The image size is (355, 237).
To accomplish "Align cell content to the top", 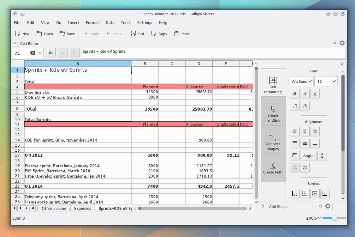I will (x=294, y=143).
